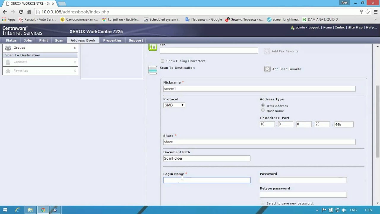Bookmark page with the star icon

pos(367,12)
